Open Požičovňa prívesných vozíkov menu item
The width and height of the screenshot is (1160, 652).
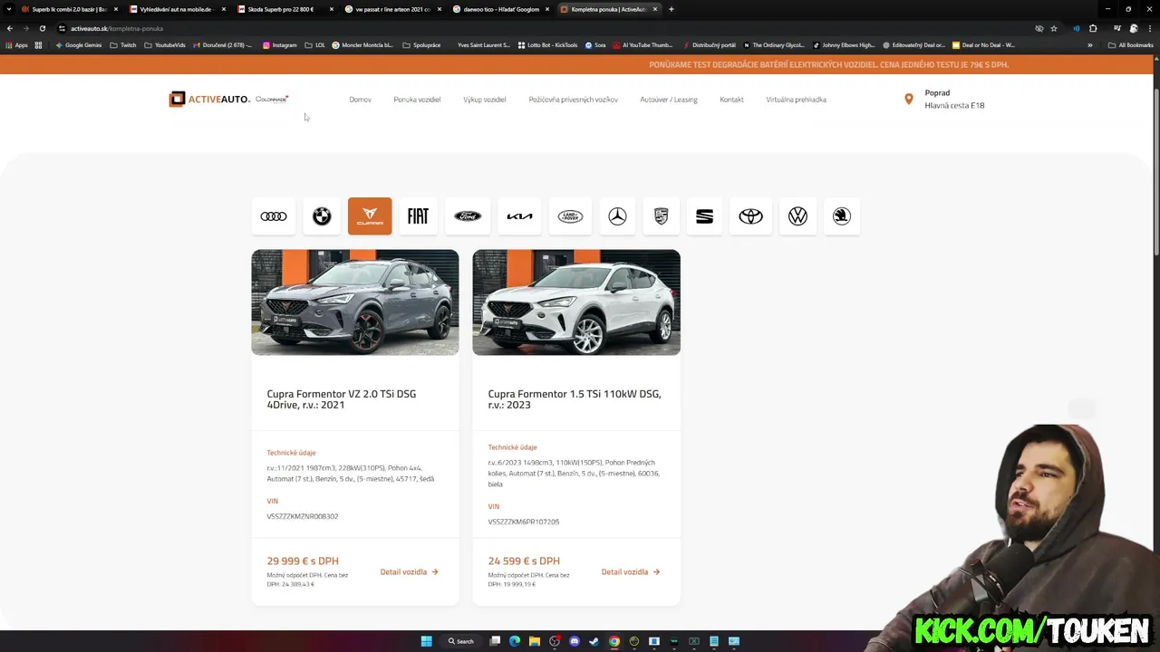574,100
